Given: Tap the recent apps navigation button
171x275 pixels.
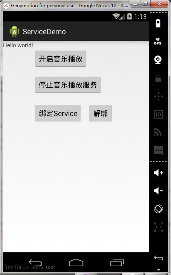Looking at the screenshot, I should pyautogui.click(x=117, y=263).
